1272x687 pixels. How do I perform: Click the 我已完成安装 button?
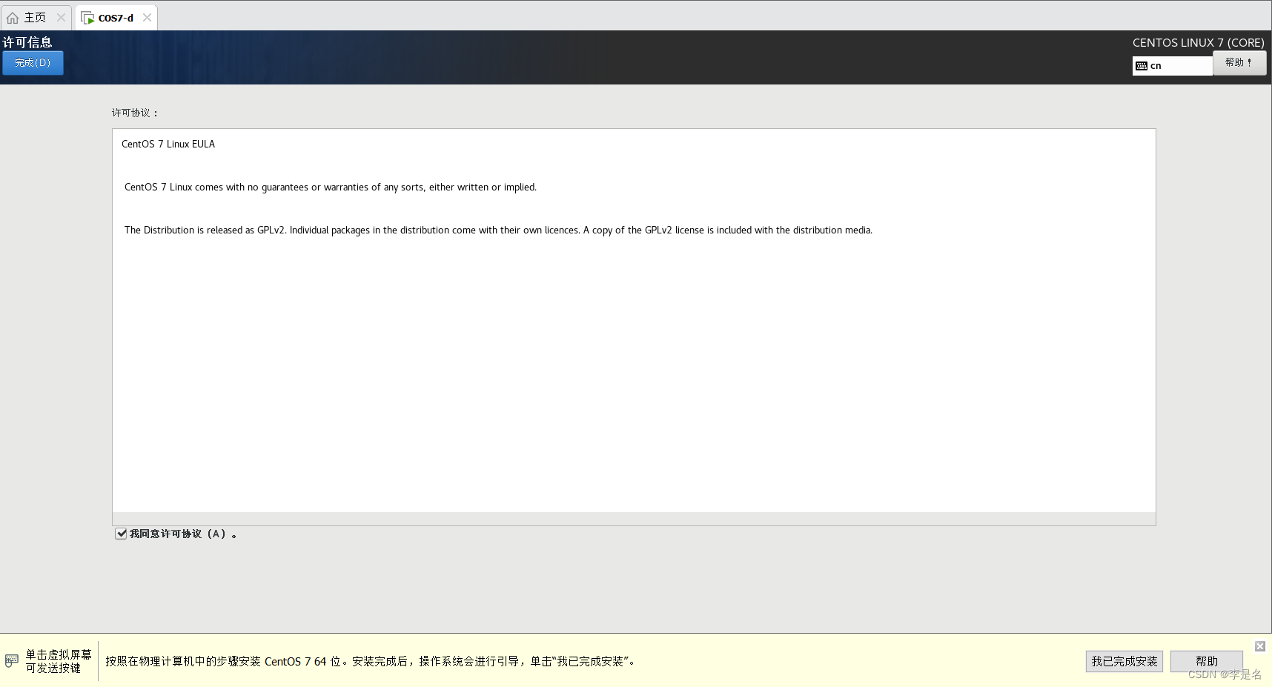pos(1124,661)
